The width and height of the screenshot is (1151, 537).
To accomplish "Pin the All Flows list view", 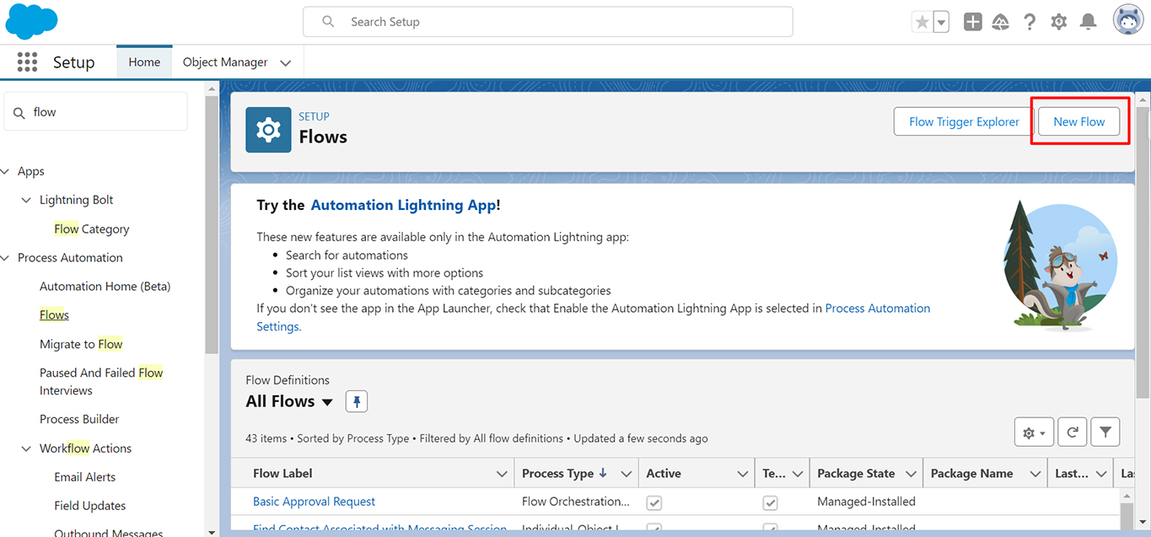I will [357, 402].
